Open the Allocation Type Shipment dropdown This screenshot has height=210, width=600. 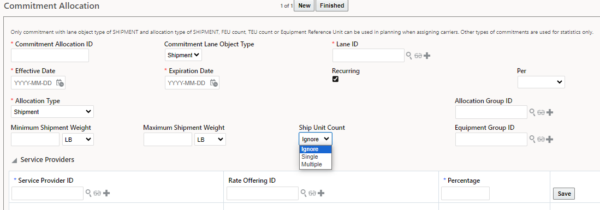tap(52, 112)
